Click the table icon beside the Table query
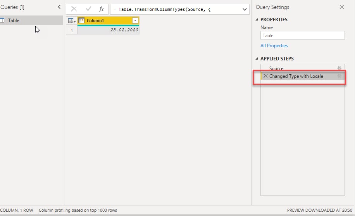This screenshot has height=216, width=355. coord(2,21)
